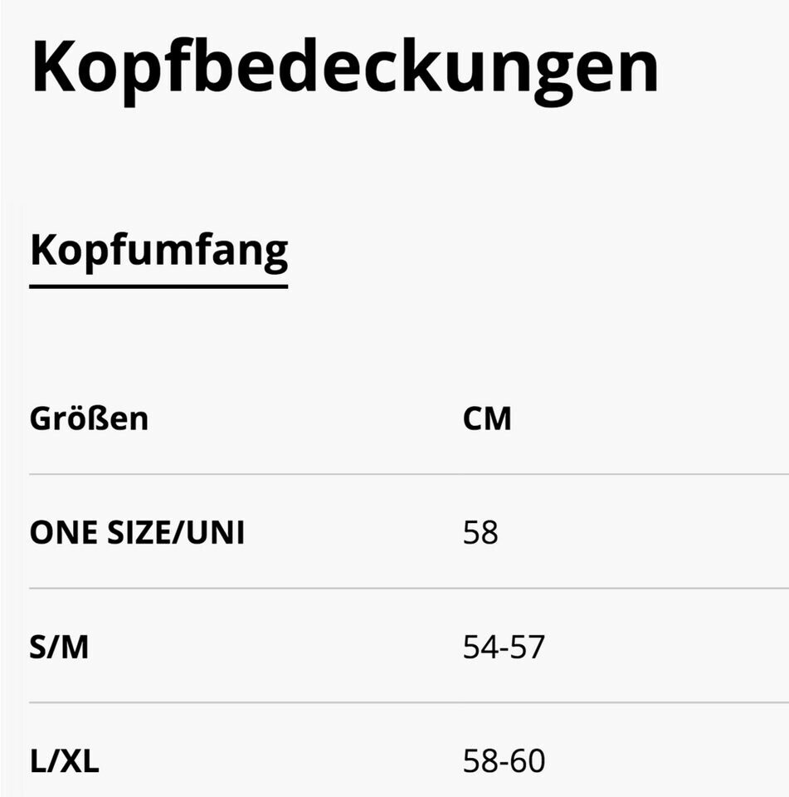Select the L/XL size row label

[x=64, y=761]
